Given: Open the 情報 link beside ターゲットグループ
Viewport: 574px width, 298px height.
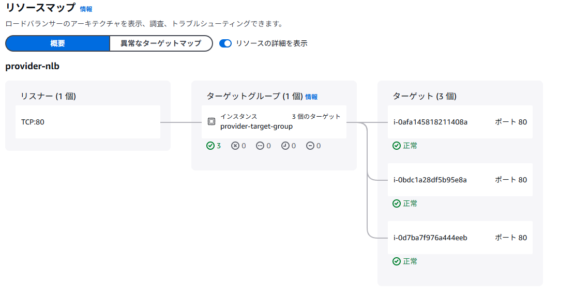Looking at the screenshot, I should click(x=311, y=97).
